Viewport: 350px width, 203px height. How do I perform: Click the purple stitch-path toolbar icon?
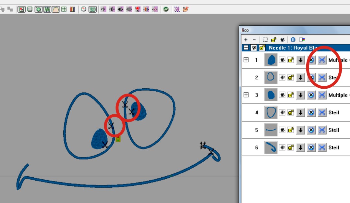177,9
